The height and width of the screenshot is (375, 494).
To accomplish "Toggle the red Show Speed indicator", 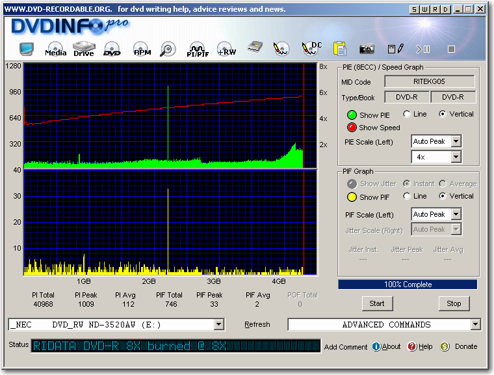I will click(x=352, y=128).
